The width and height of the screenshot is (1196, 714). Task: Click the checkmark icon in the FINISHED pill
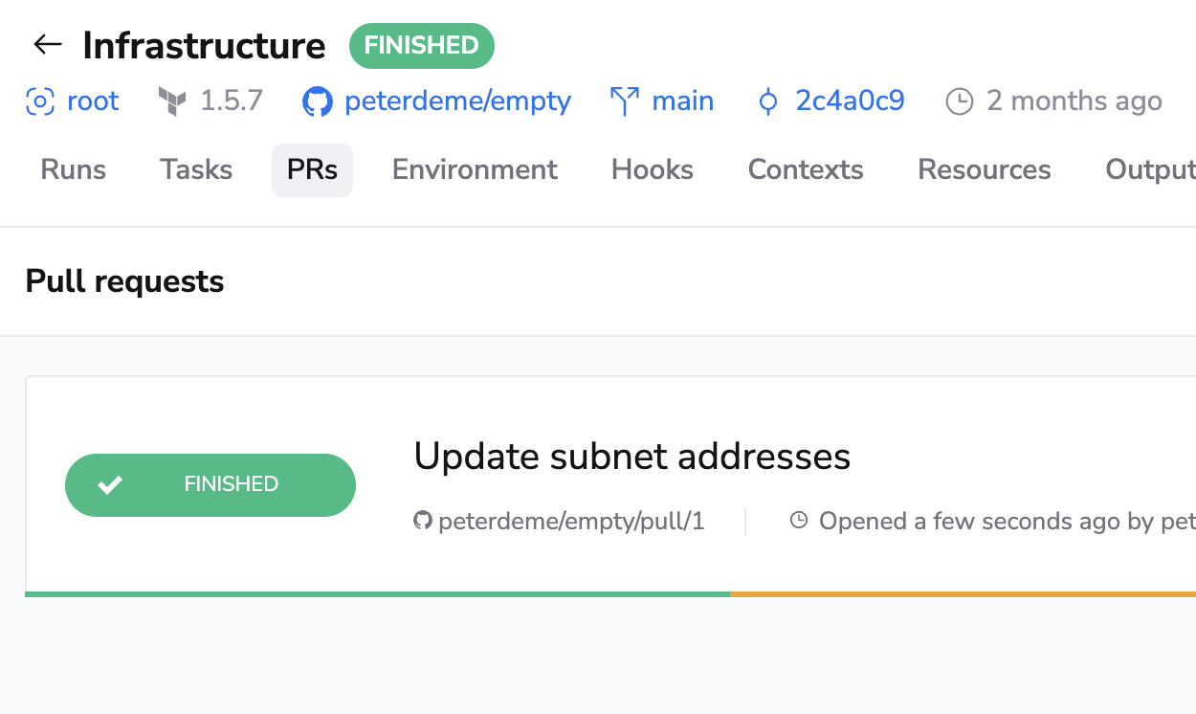point(110,485)
